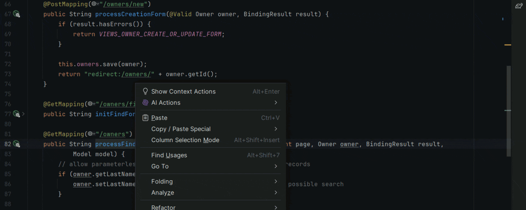Click the "/owners/" link in the redirect string
The width and height of the screenshot is (526, 210).
137,74
